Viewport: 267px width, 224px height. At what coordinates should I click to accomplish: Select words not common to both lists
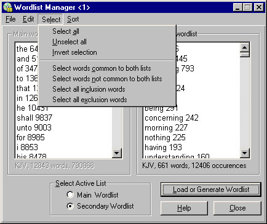coord(108,79)
